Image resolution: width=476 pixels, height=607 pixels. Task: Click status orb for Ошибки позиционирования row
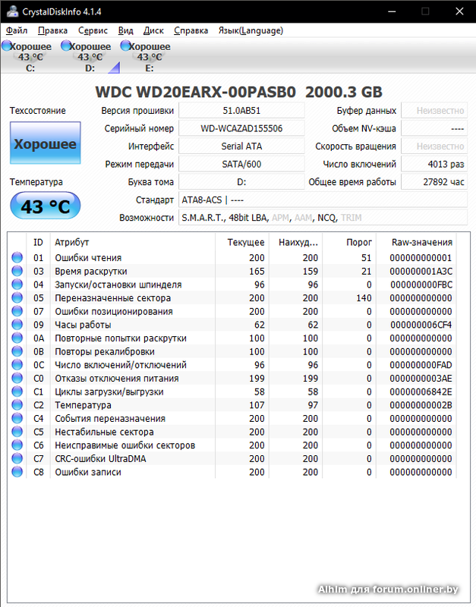(x=17, y=311)
